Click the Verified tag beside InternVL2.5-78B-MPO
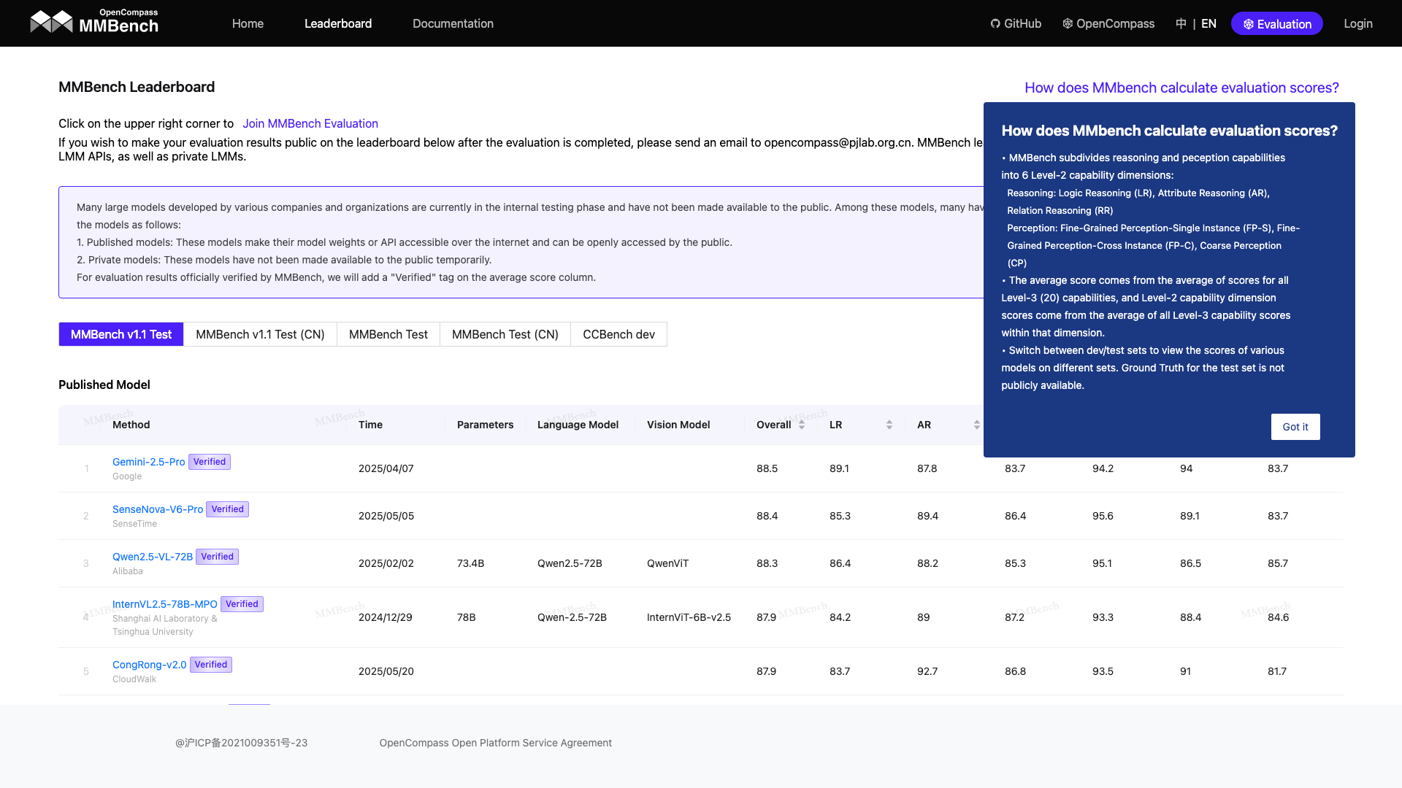The height and width of the screenshot is (788, 1402). pos(242,604)
